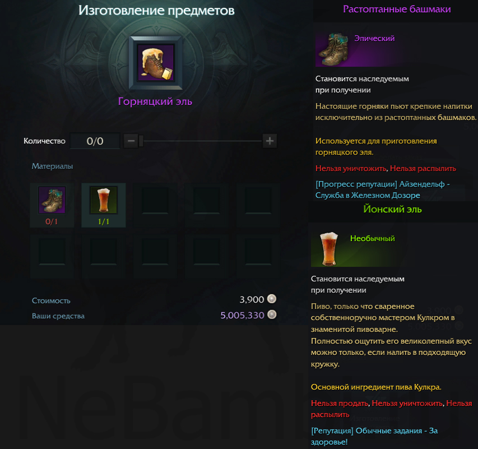Select the Йонский эль beer material slot

104,205
